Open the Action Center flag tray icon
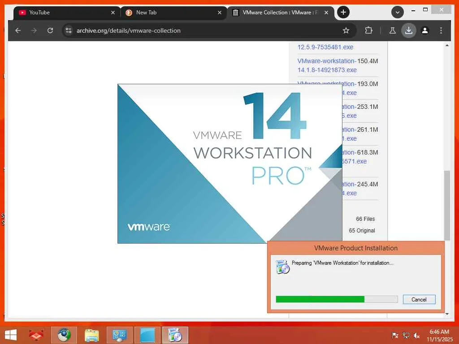The height and width of the screenshot is (344, 459). tap(395, 335)
